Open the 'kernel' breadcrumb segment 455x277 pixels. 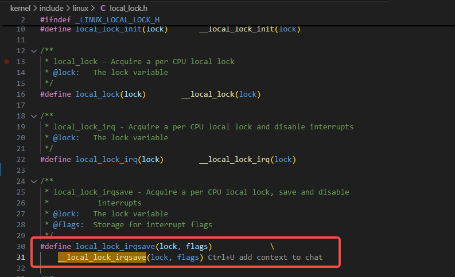[x=20, y=9]
